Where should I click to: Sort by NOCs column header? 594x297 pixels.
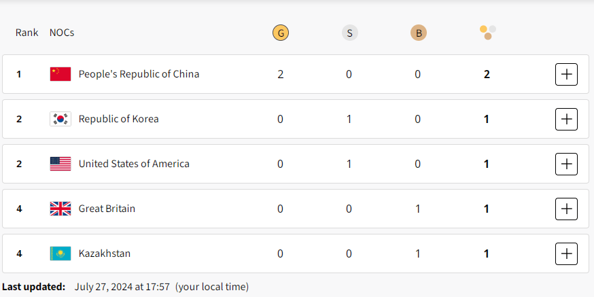(x=62, y=33)
